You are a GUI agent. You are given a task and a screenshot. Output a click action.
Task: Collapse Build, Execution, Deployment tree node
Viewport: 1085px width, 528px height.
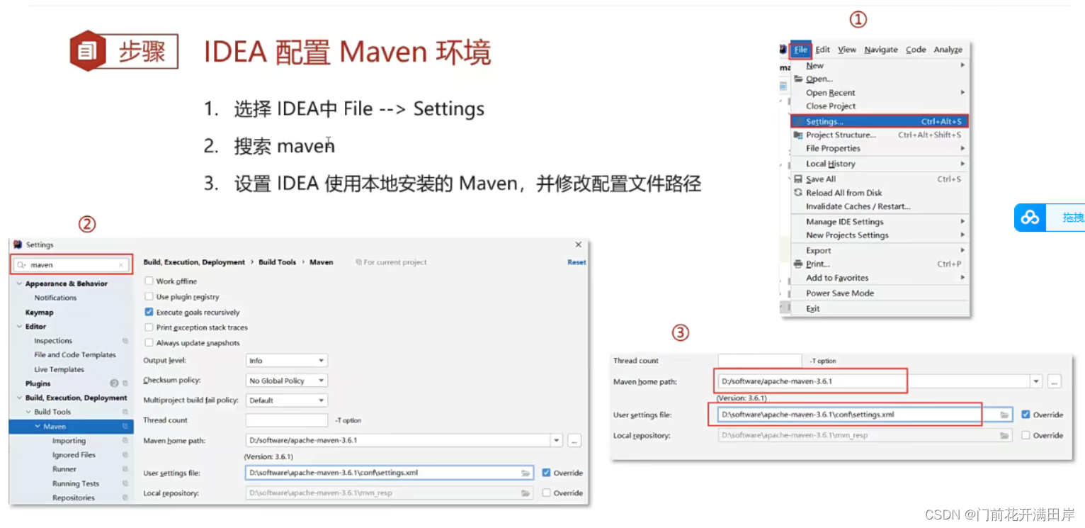pos(19,398)
